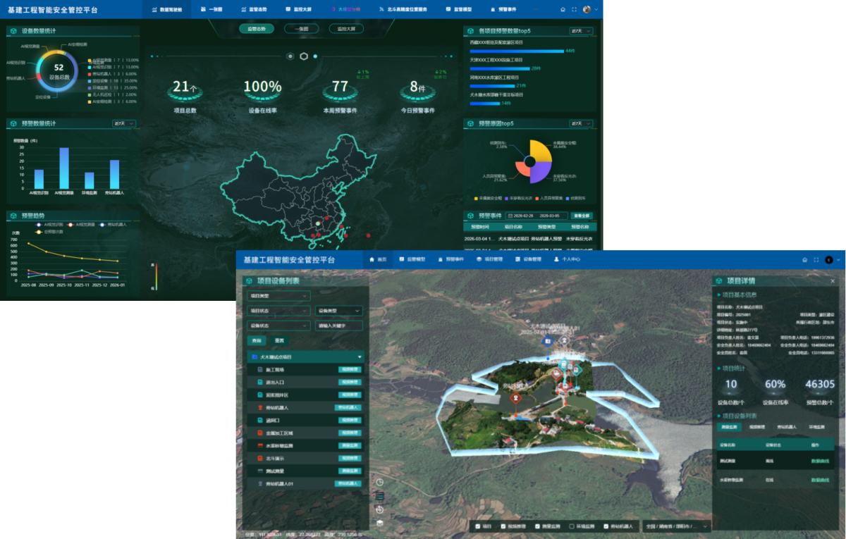This screenshot has height=539, width=846.
Task: Click the fullscreen icon in the lower platform header
Action: coord(816,259)
